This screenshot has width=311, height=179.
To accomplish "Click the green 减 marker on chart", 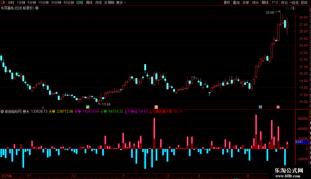I will [88, 107].
